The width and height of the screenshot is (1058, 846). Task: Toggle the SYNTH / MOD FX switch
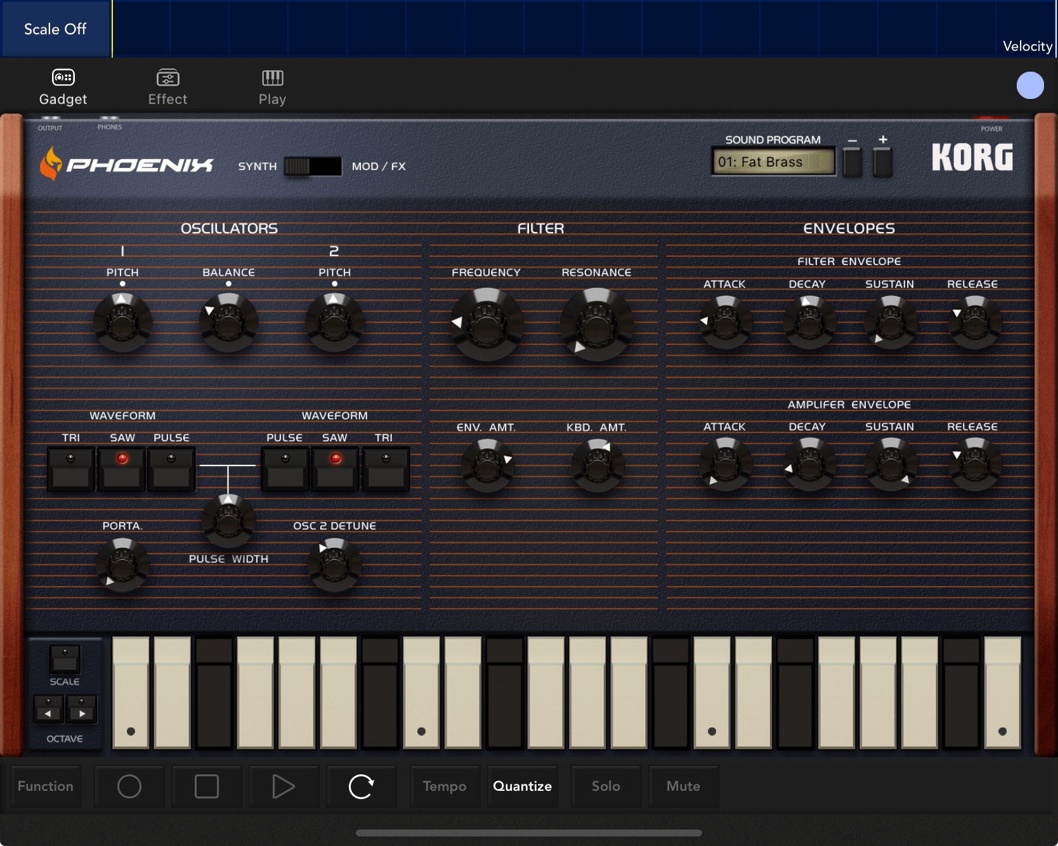point(313,166)
